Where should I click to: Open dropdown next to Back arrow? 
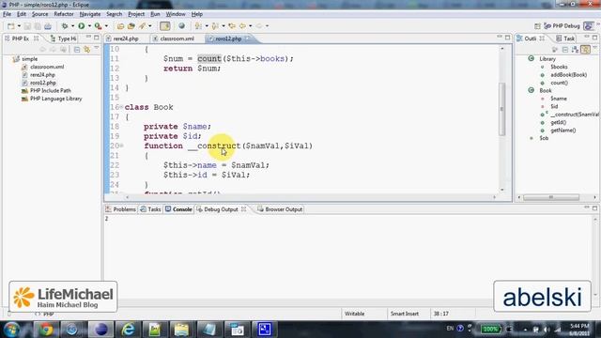coord(251,26)
